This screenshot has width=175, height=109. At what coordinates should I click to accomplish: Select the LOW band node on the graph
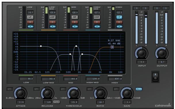point(41,46)
